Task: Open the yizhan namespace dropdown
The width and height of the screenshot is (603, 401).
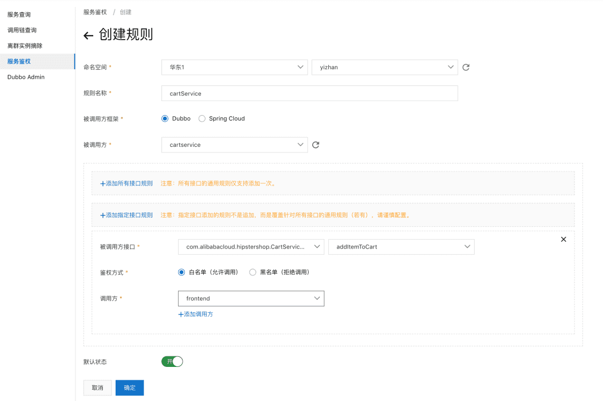Action: (385, 68)
